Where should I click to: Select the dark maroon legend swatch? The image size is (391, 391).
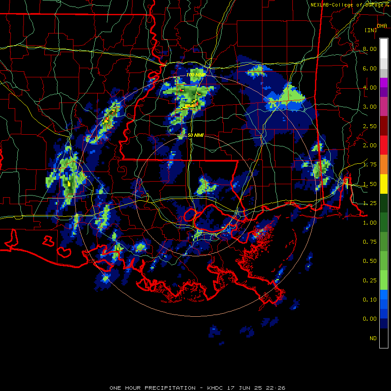pos(384,126)
